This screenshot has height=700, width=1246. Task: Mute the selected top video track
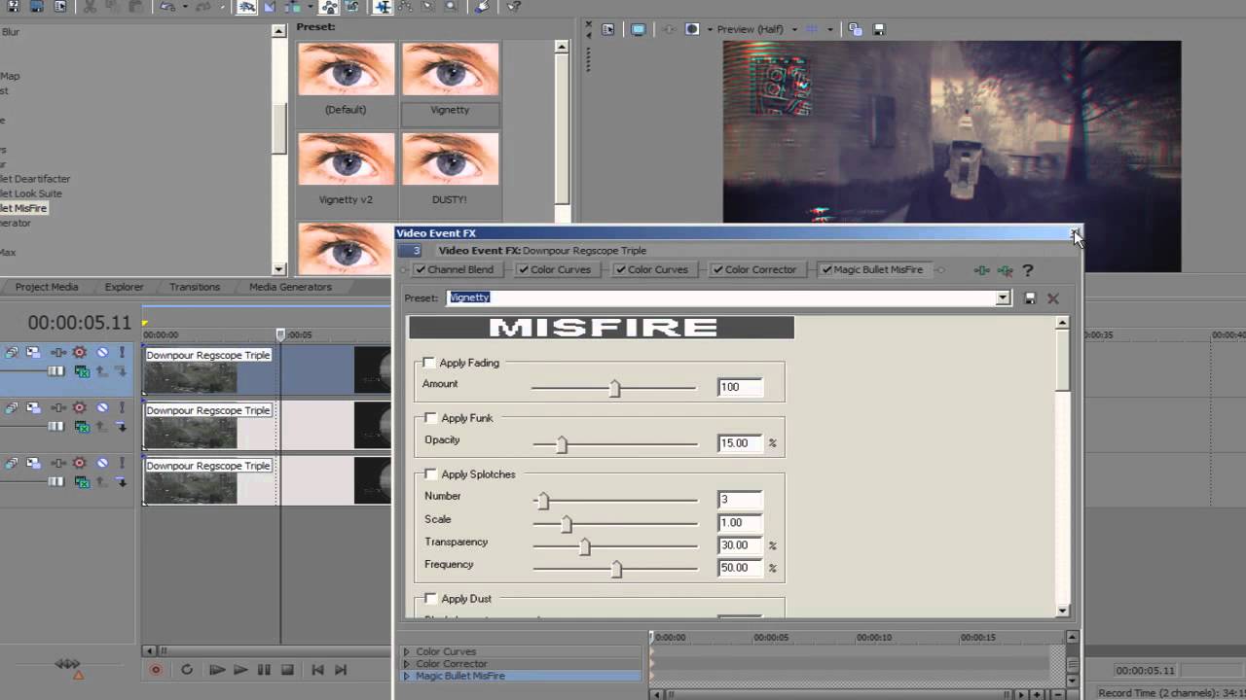tap(102, 352)
